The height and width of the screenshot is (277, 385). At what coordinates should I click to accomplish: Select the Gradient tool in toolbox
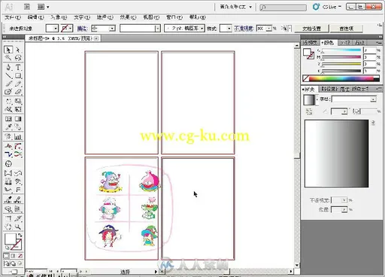pyautogui.click(x=18, y=119)
